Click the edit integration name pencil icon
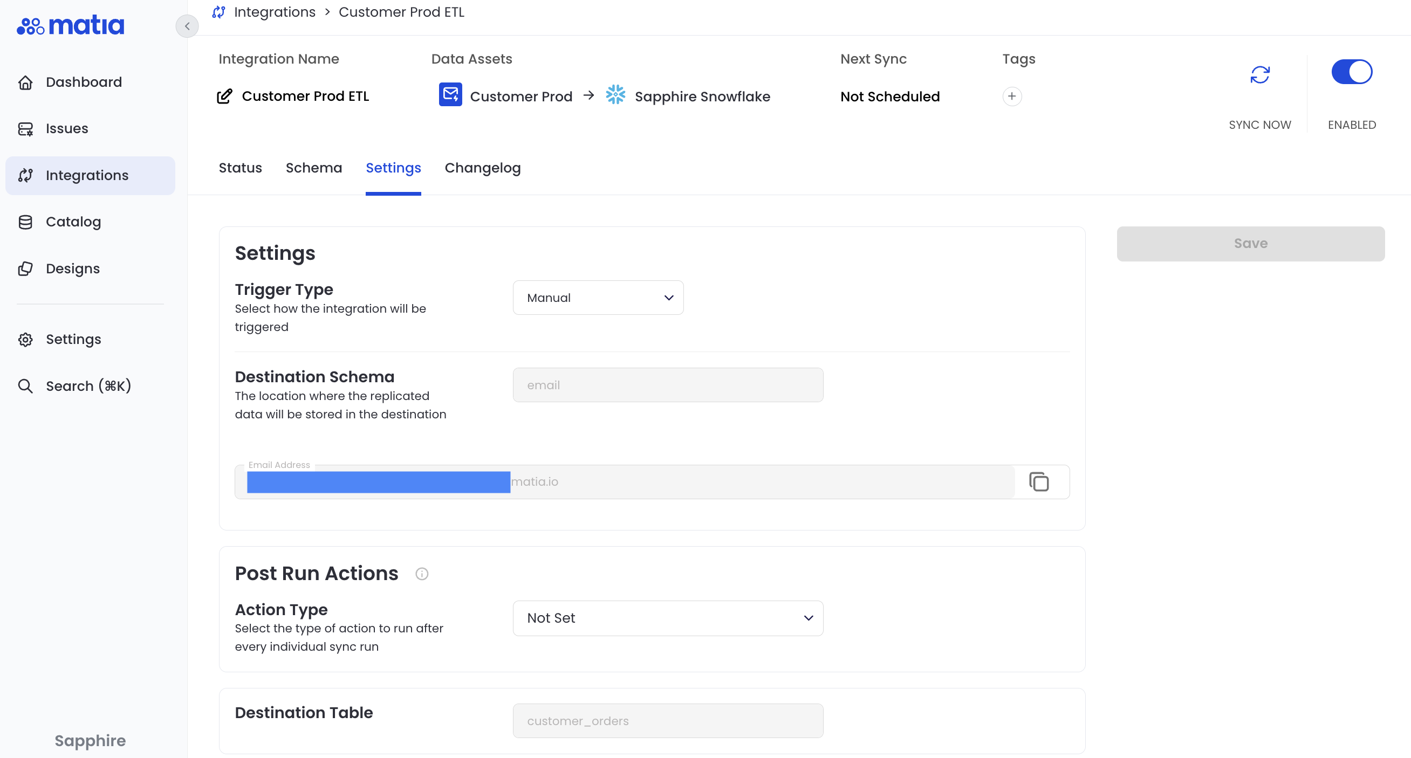The height and width of the screenshot is (758, 1411). point(224,97)
